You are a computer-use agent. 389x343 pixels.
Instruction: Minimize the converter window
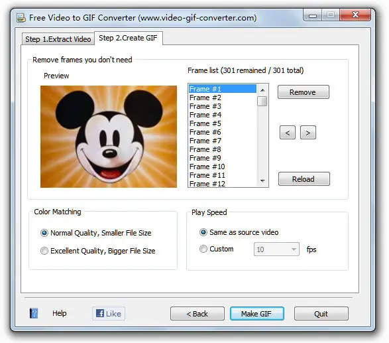tap(313, 15)
